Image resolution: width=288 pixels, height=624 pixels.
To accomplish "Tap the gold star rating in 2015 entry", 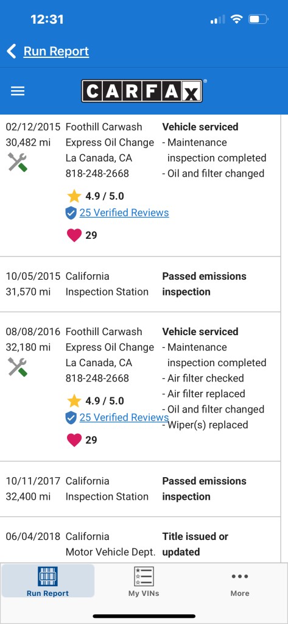I will click(x=74, y=196).
